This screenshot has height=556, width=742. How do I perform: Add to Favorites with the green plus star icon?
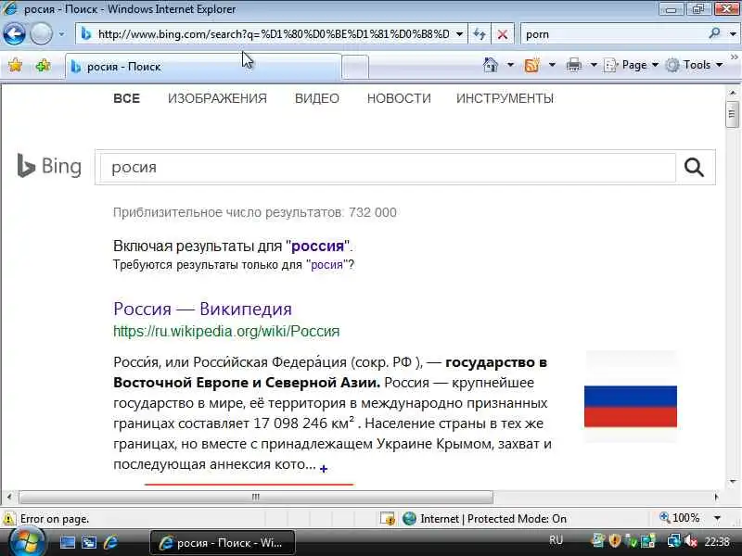point(43,65)
